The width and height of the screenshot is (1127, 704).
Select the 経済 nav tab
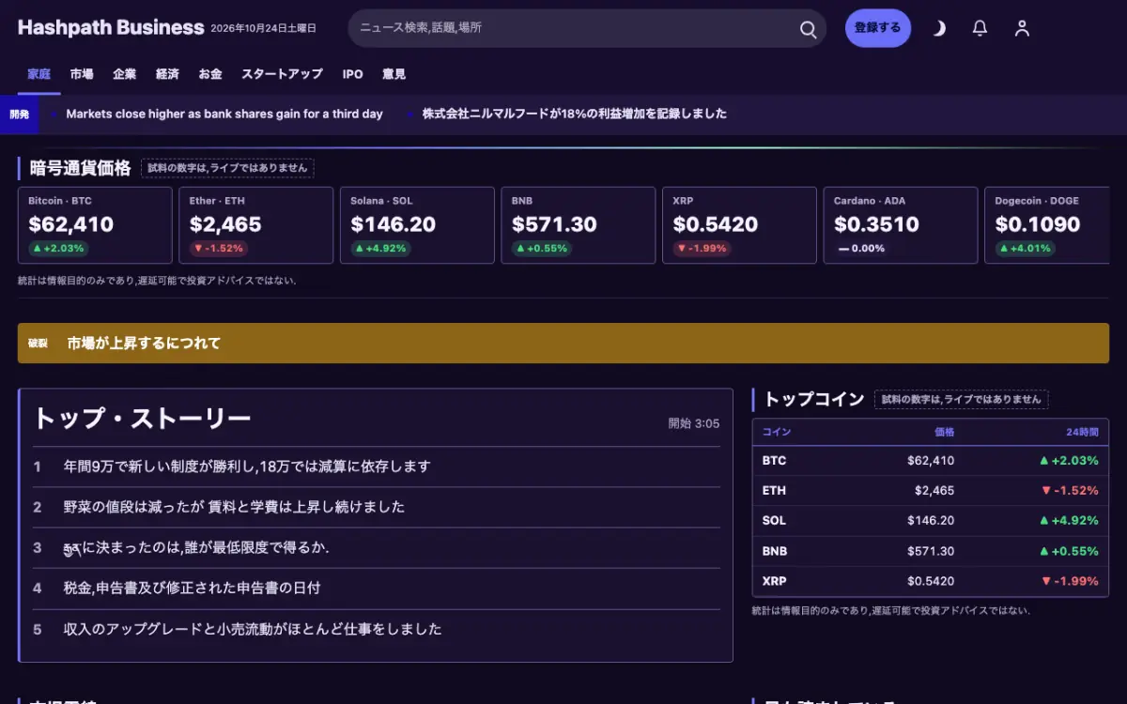pos(167,74)
